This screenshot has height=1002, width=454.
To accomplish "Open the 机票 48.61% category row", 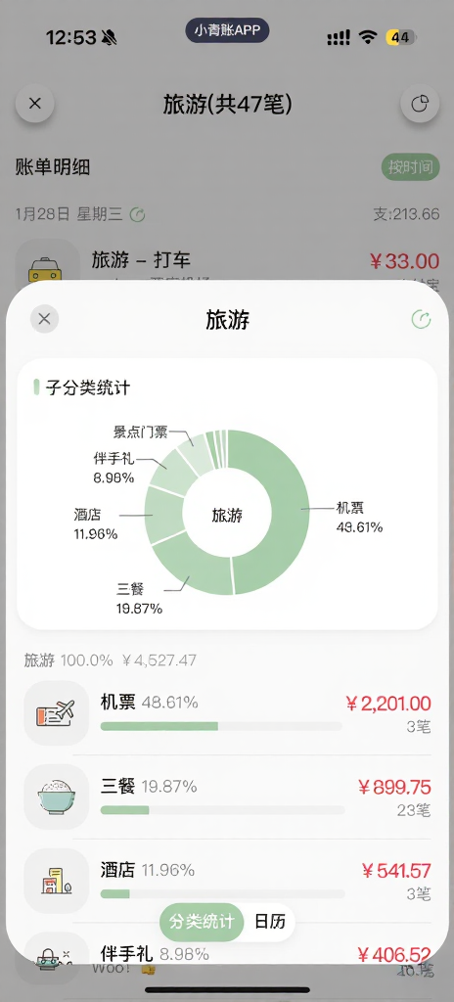I will (227, 712).
